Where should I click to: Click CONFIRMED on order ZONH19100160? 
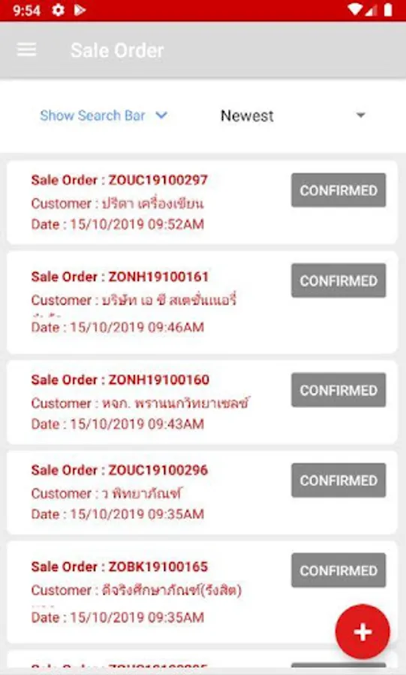pyautogui.click(x=338, y=390)
